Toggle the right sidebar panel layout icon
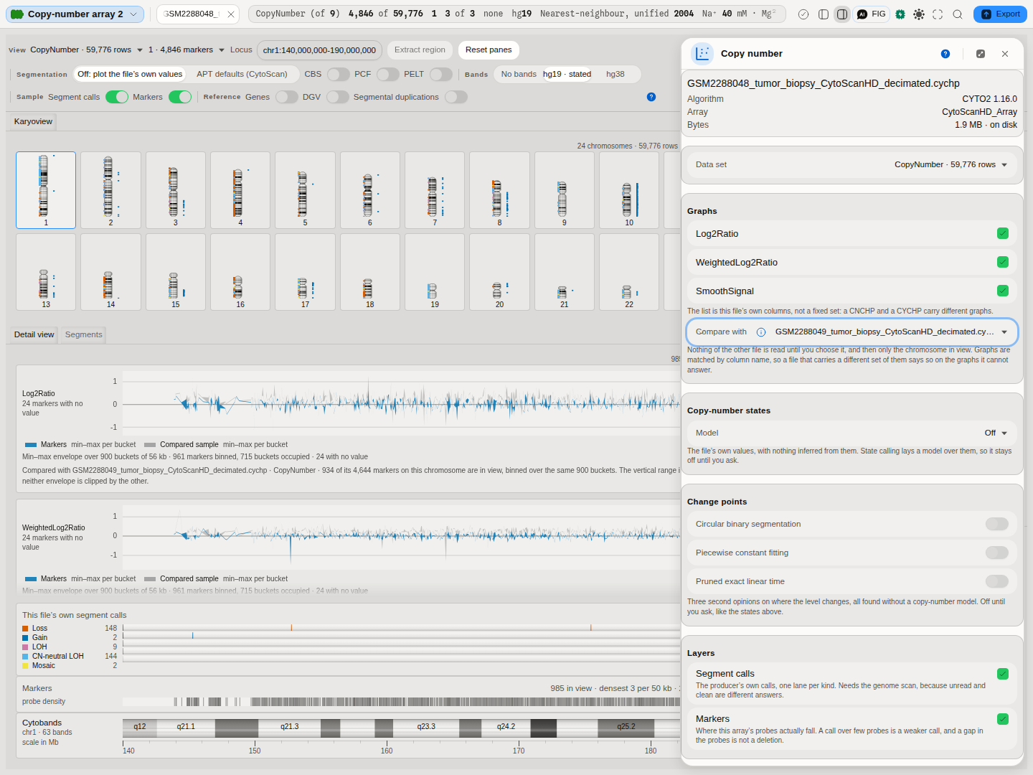 [x=842, y=14]
